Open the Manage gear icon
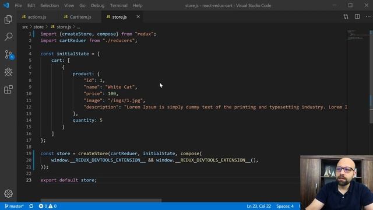The width and height of the screenshot is (373, 210). [x=8, y=194]
